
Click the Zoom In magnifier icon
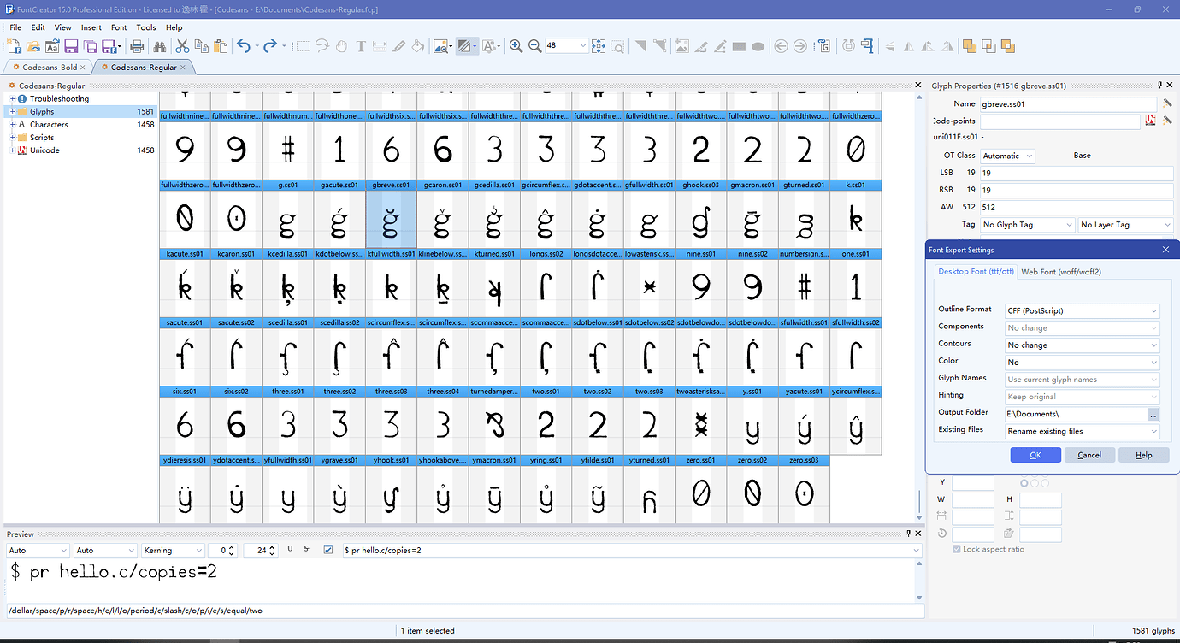(516, 45)
